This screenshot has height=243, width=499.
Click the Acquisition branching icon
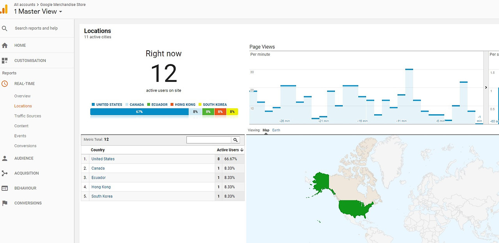pyautogui.click(x=5, y=173)
